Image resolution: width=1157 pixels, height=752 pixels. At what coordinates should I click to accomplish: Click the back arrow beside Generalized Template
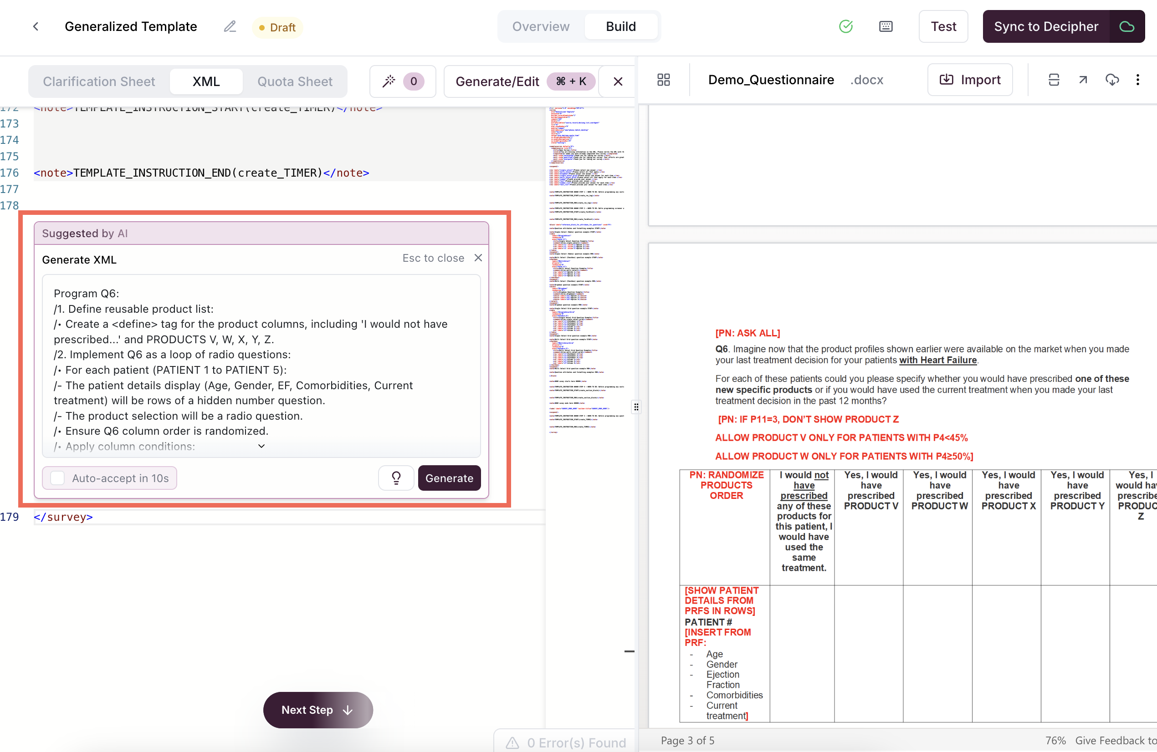click(36, 26)
